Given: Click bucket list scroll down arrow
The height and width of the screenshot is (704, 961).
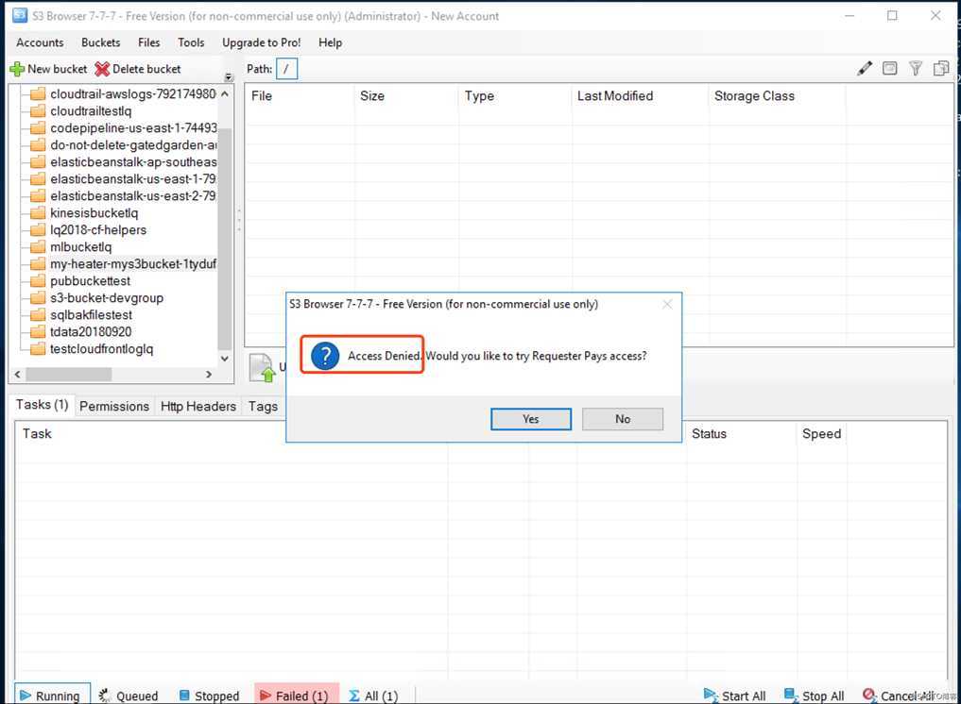Looking at the screenshot, I should pos(225,359).
